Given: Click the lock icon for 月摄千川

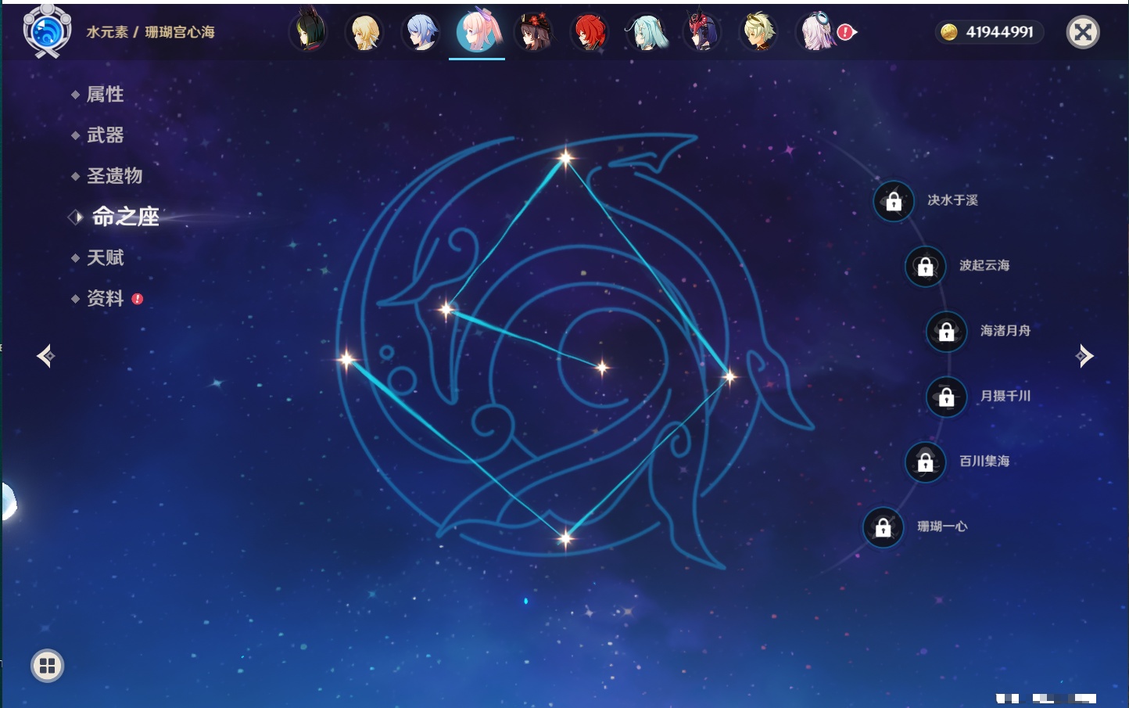Looking at the screenshot, I should coord(946,397).
